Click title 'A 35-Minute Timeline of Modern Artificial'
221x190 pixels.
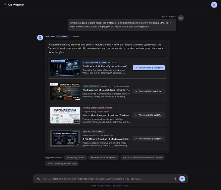[x=106, y=139]
